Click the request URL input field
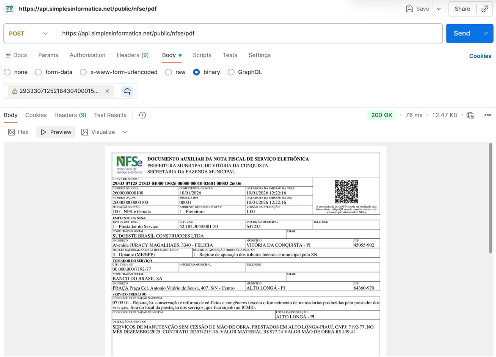 pyautogui.click(x=250, y=34)
